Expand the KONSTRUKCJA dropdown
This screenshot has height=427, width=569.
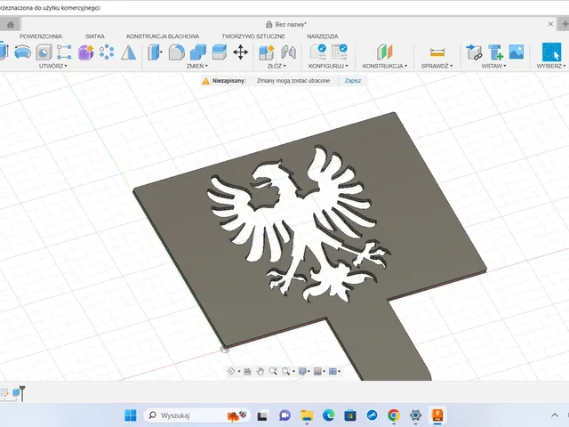coord(385,66)
